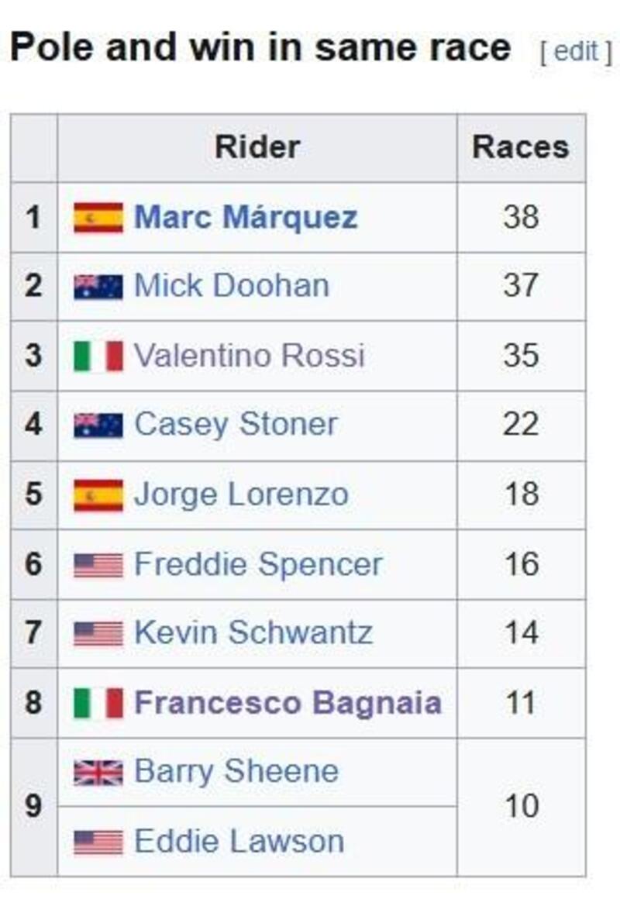The width and height of the screenshot is (620, 899).
Task: Click the US flag beside Freddie Spencer
Action: 98,564
